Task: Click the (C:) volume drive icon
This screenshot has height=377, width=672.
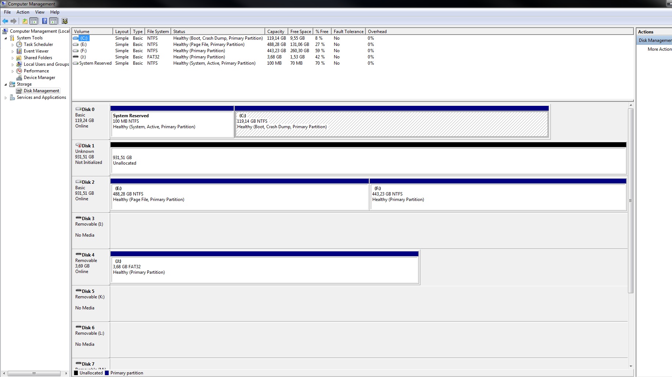Action: click(76, 38)
